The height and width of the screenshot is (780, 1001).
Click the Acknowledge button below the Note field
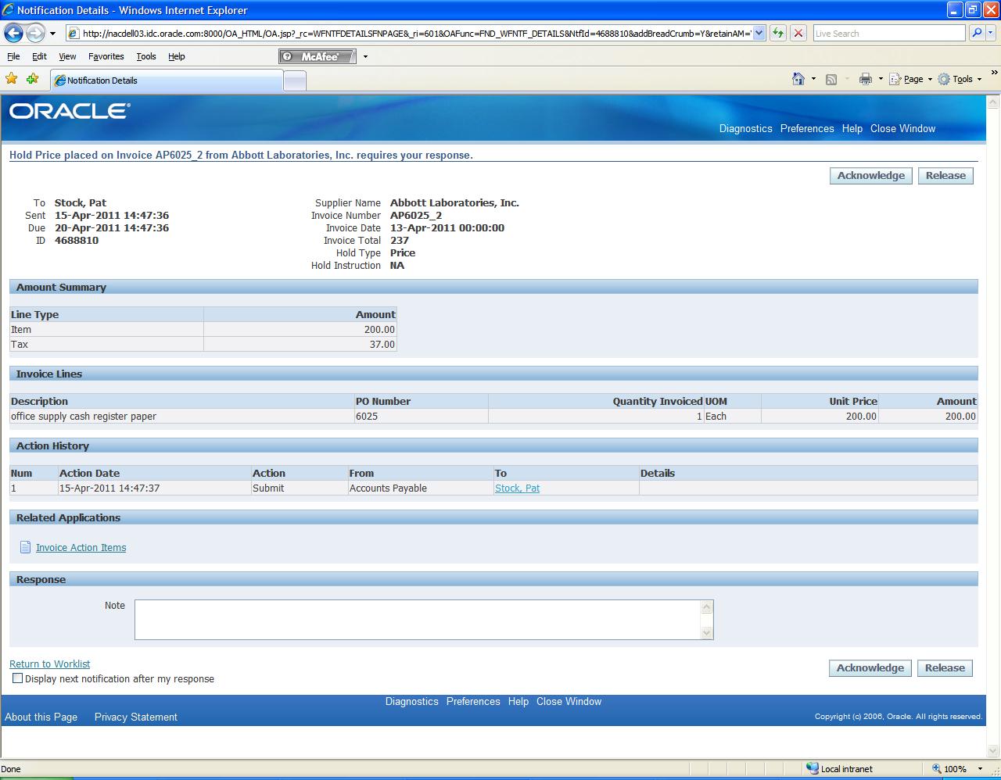pyautogui.click(x=870, y=668)
